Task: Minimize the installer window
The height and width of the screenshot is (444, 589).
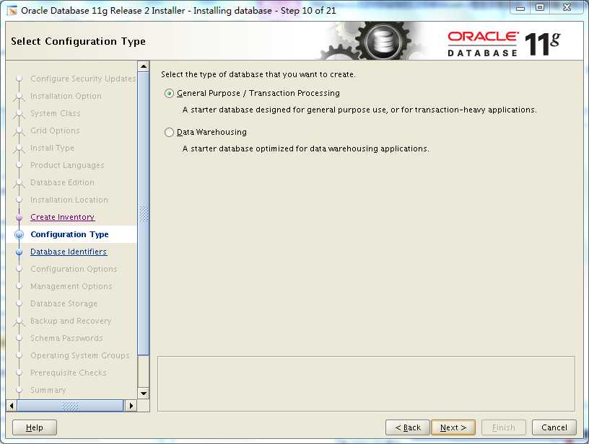Action: click(x=520, y=7)
